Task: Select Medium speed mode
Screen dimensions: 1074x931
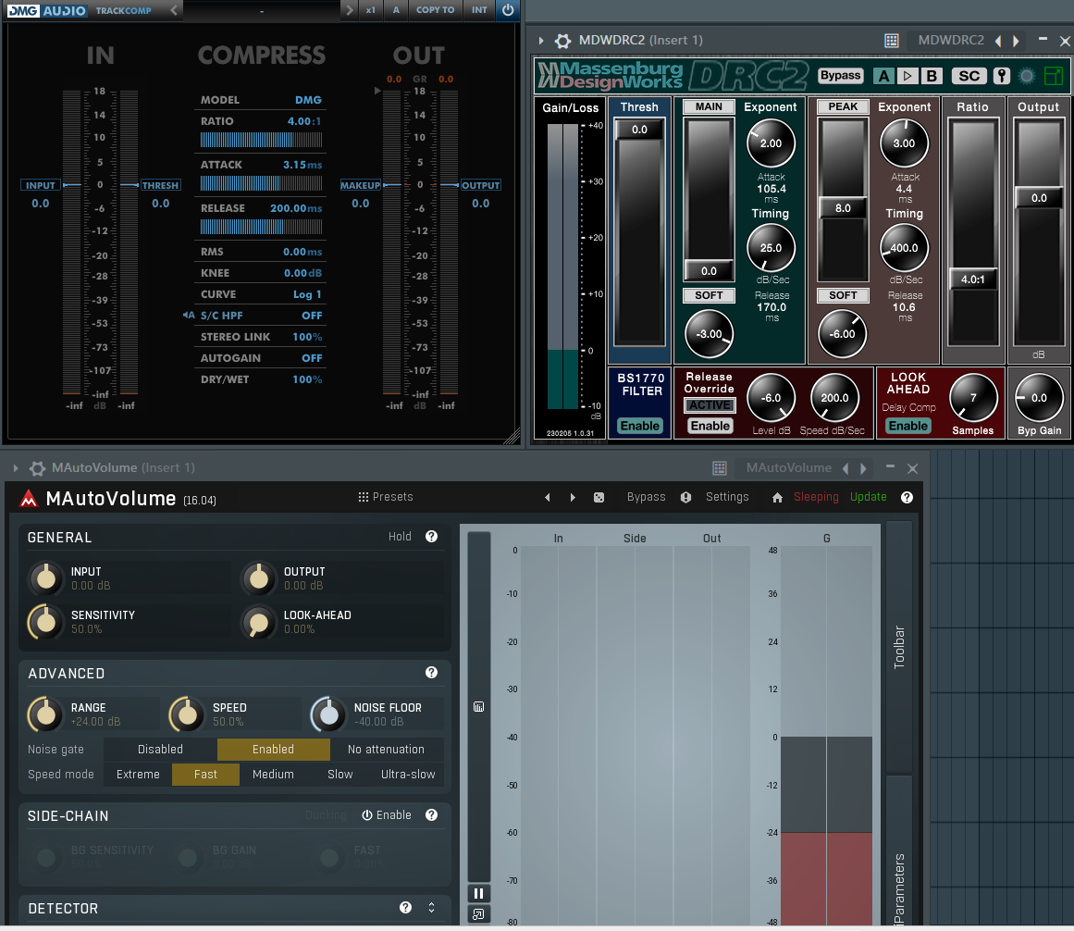Action: (273, 774)
